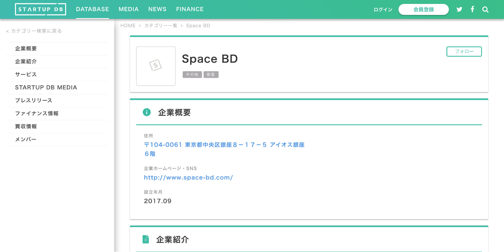The height and width of the screenshot is (252, 504).
Task: Click the info icon beside 企業概要 heading
Action: [x=147, y=112]
